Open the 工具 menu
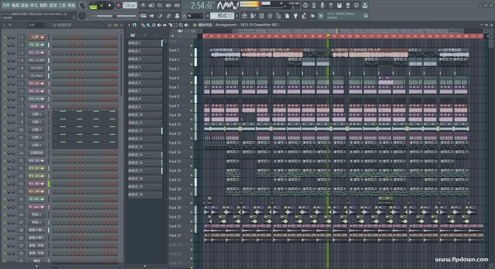 point(62,5)
